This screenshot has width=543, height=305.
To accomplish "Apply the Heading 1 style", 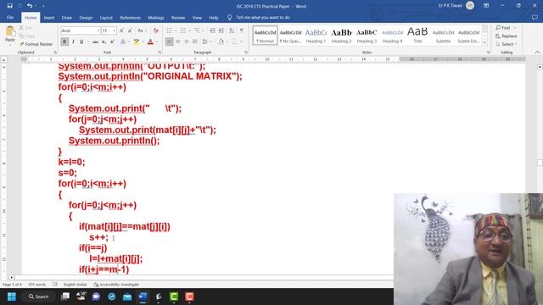I will [316, 36].
